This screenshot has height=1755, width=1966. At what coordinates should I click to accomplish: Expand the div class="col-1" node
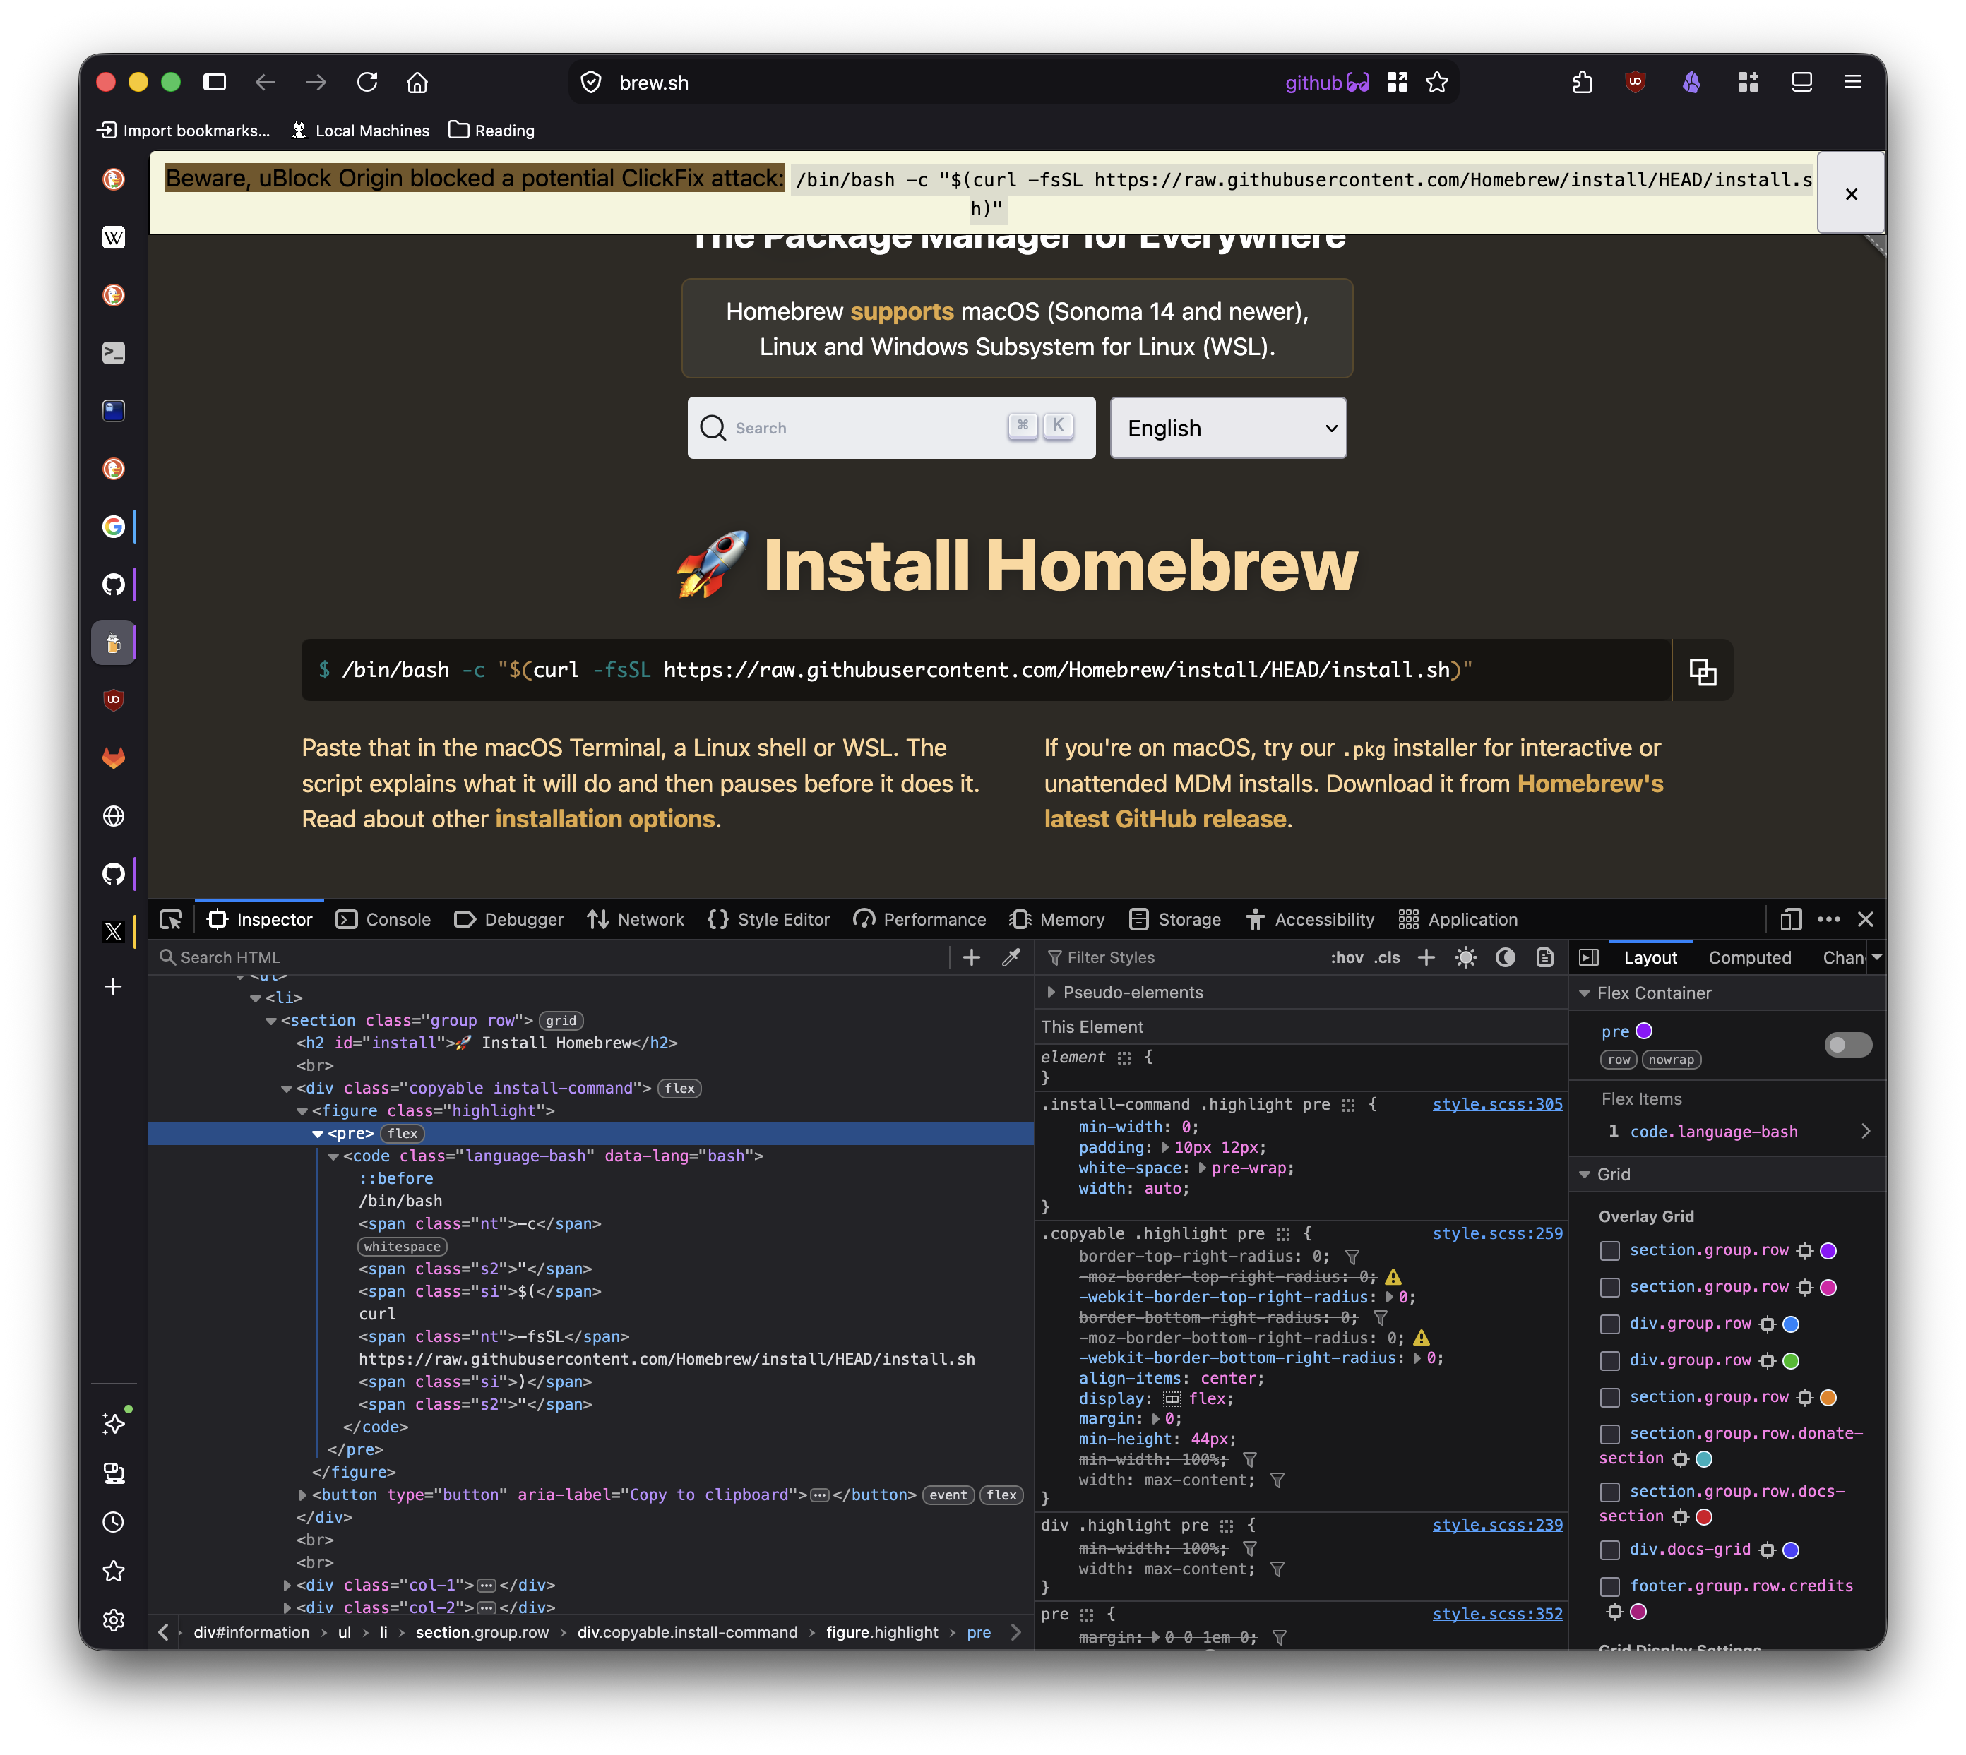click(x=287, y=1586)
